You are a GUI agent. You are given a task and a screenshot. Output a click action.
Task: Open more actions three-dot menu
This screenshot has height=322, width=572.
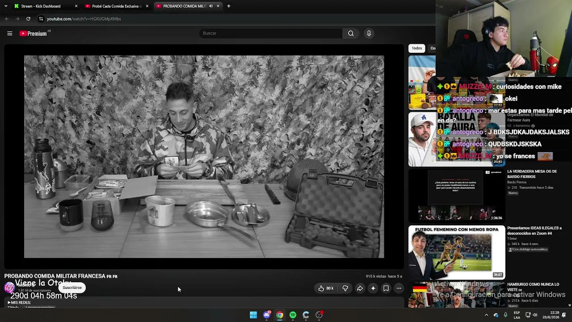pyautogui.click(x=399, y=288)
